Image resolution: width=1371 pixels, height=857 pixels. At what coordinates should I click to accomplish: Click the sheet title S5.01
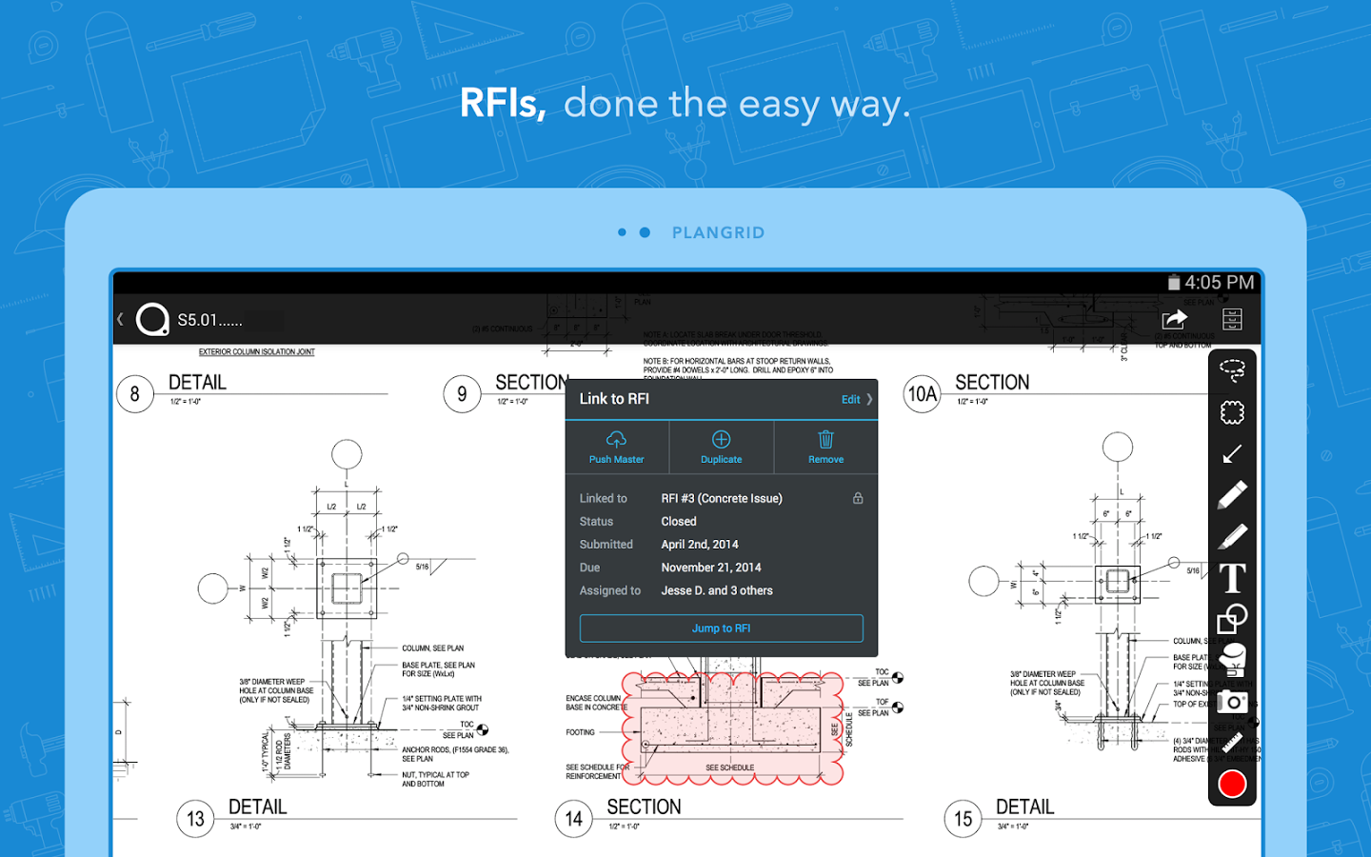click(x=209, y=320)
